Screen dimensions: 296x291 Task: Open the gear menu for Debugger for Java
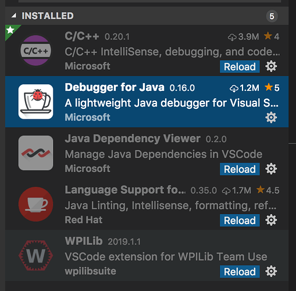coord(271,118)
